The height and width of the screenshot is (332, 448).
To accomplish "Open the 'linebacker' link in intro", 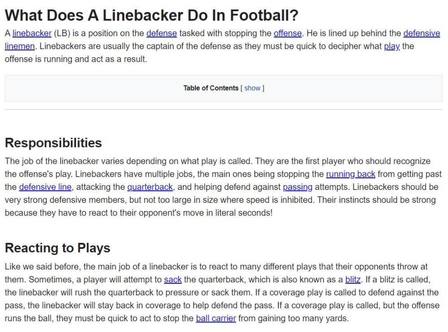I will point(32,34).
